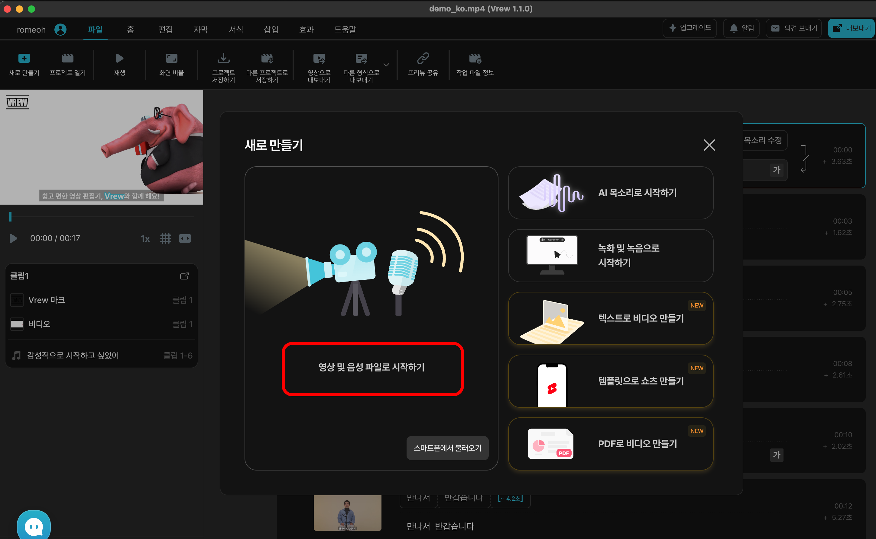Click the 프리뷰 공유 link icon
Viewport: 876px width, 539px height.
tap(423, 59)
